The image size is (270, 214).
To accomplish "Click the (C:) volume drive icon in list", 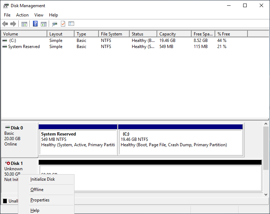I will pos(5,40).
